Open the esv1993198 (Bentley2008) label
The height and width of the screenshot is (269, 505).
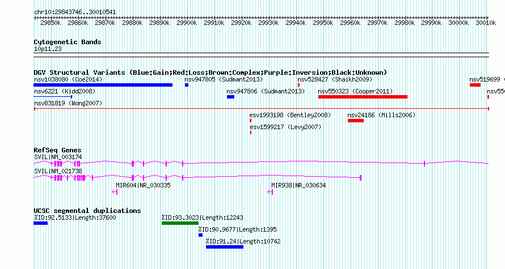pyautogui.click(x=290, y=115)
